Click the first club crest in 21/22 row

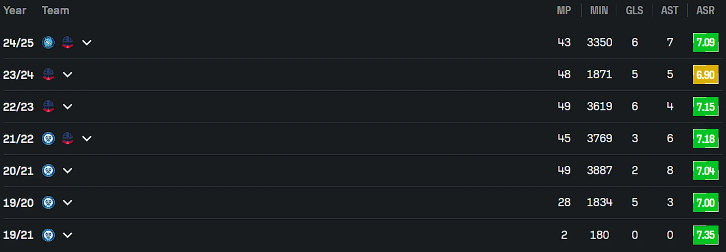[48, 138]
